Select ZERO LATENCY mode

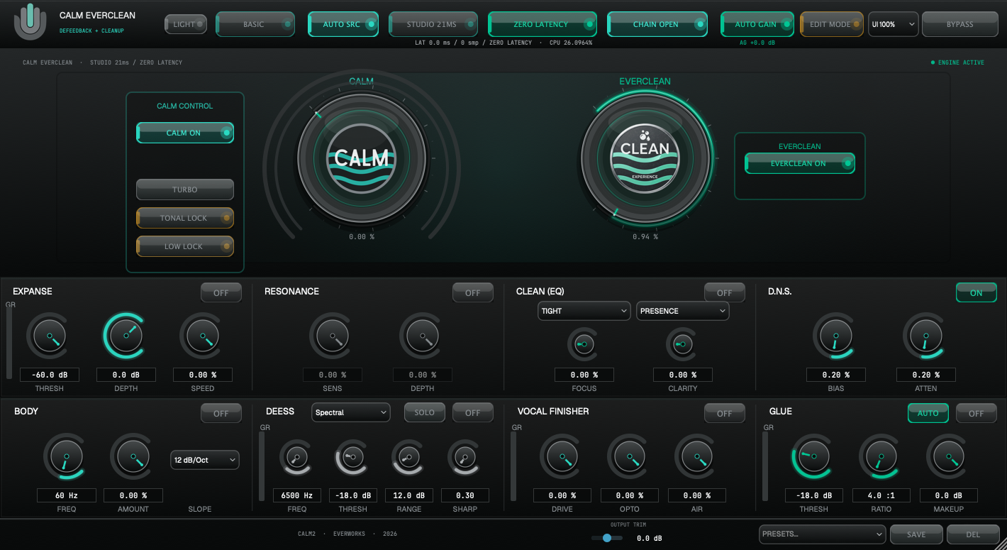tap(543, 24)
